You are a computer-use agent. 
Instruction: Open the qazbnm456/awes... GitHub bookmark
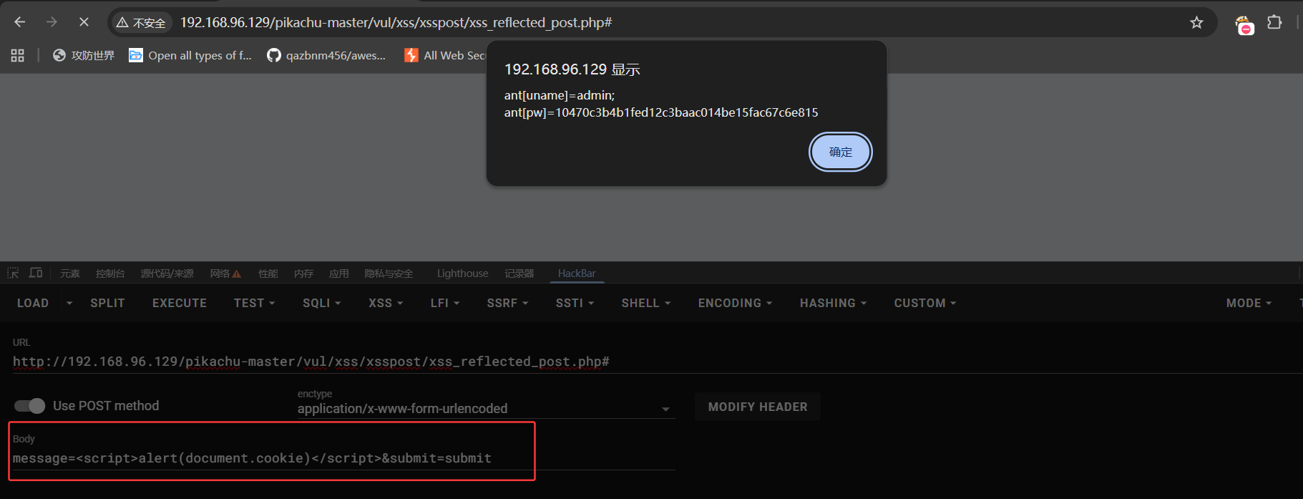click(x=326, y=55)
